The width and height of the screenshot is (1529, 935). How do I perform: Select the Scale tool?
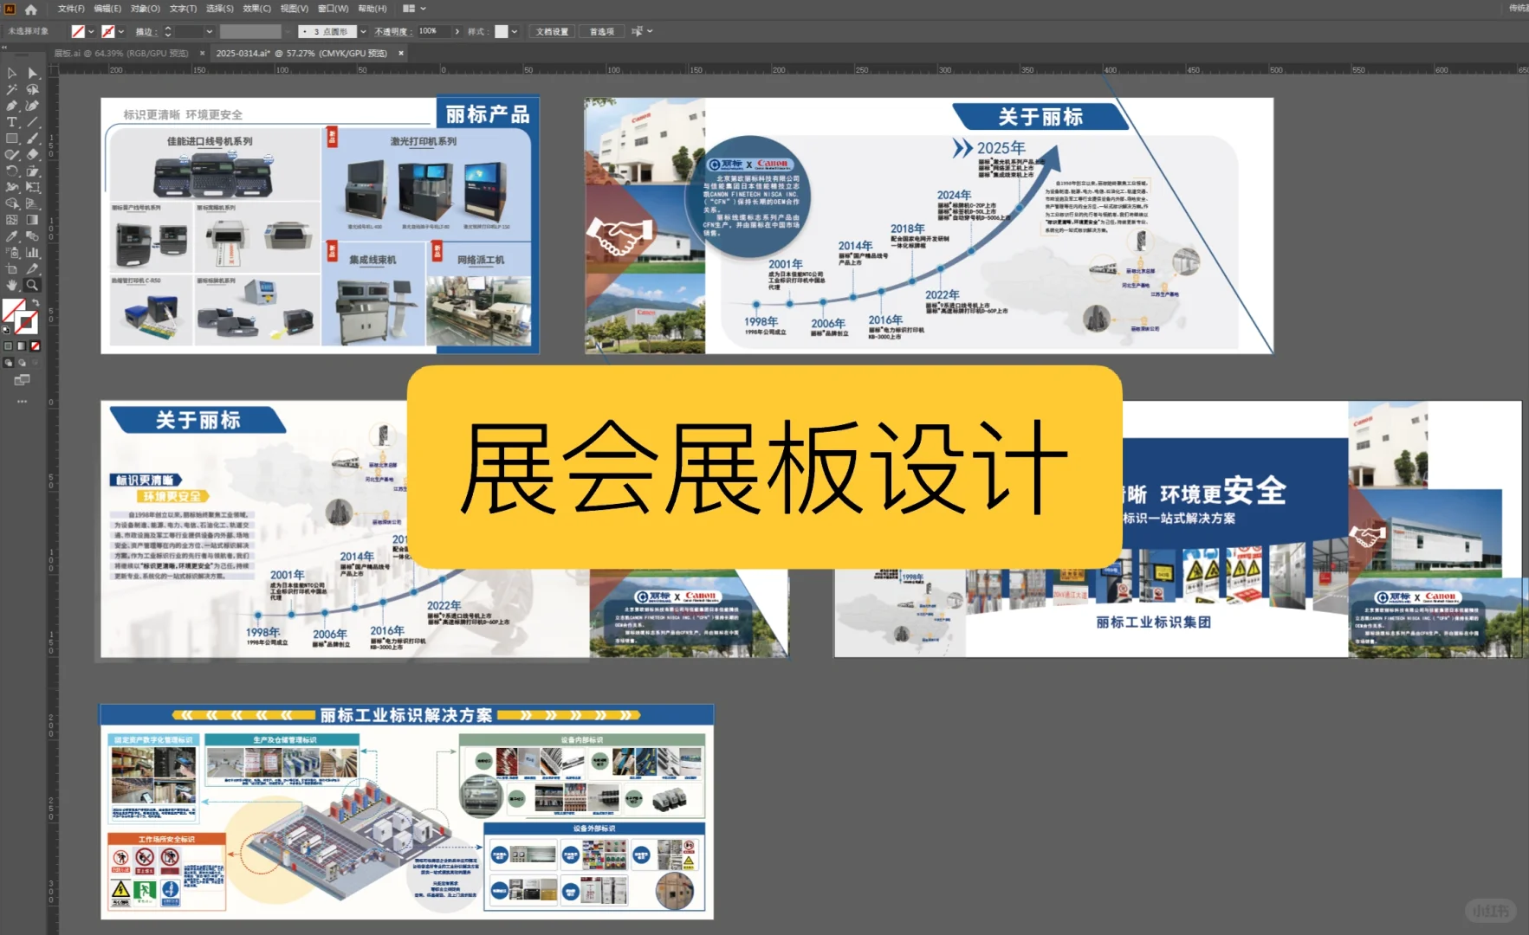[33, 171]
